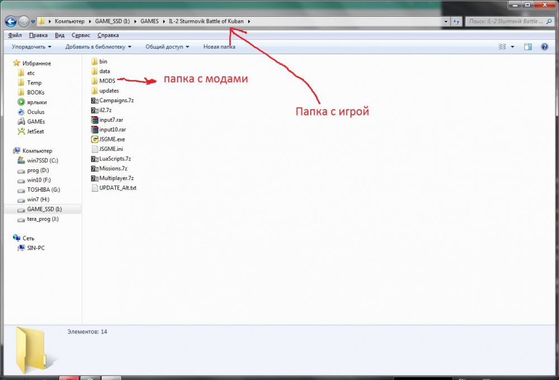This screenshot has width=559, height=380.
Task: Select GAME_SSD (I:) breadcrumb segment
Action: [x=112, y=21]
